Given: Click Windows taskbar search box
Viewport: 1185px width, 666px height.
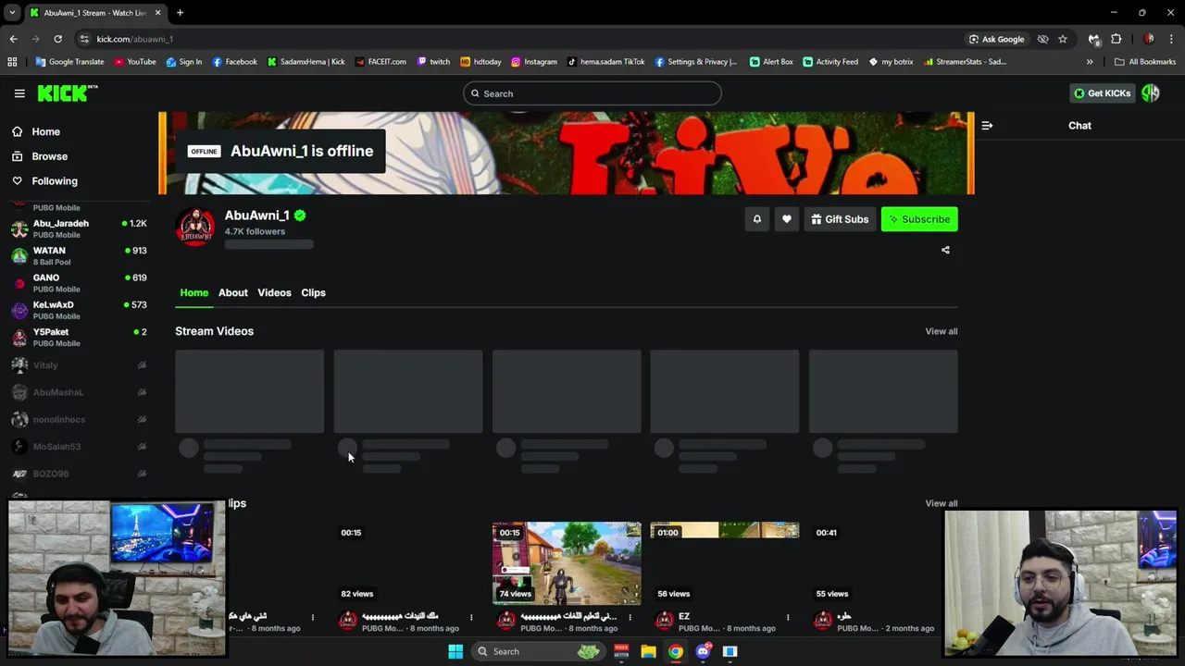Looking at the screenshot, I should pyautogui.click(x=537, y=651).
